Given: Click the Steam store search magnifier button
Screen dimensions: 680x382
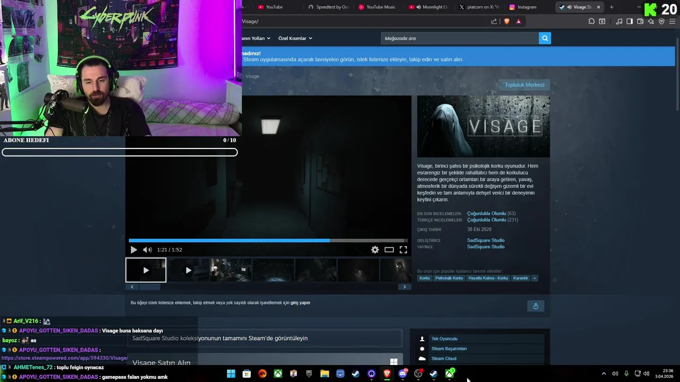Looking at the screenshot, I should click(545, 38).
